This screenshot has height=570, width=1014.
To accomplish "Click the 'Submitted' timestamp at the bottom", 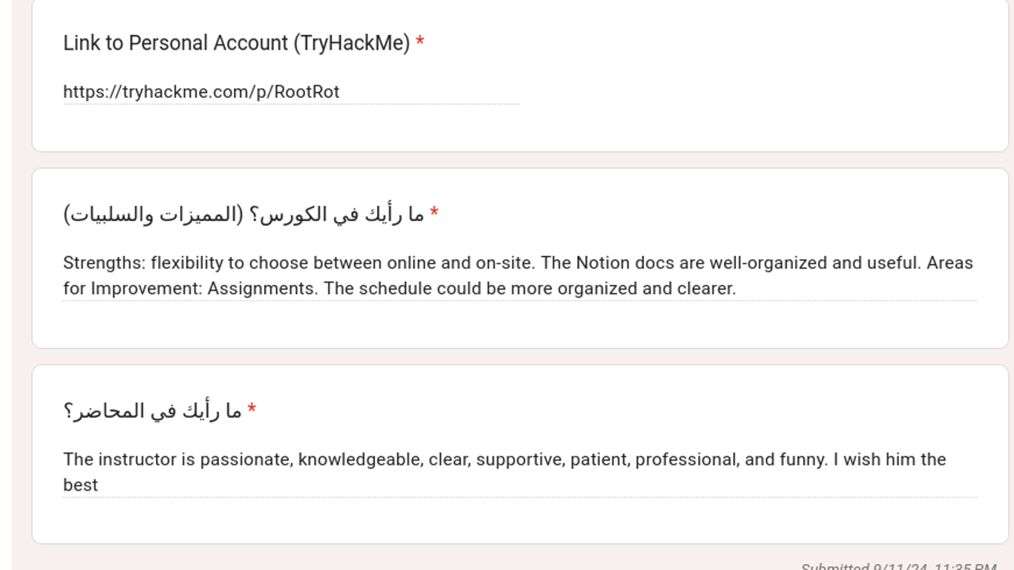I will [x=898, y=566].
